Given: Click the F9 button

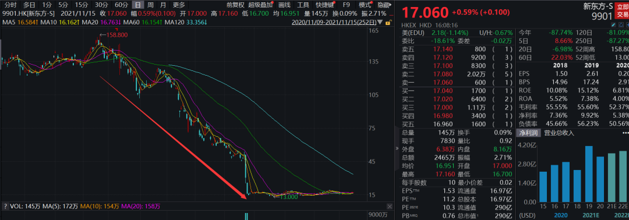Looking at the screenshot, I should pyautogui.click(x=346, y=5).
